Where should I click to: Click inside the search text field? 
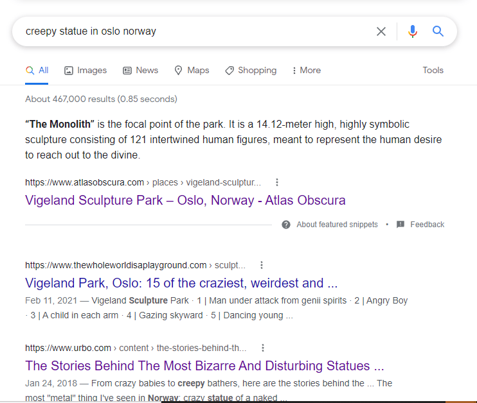(193, 31)
